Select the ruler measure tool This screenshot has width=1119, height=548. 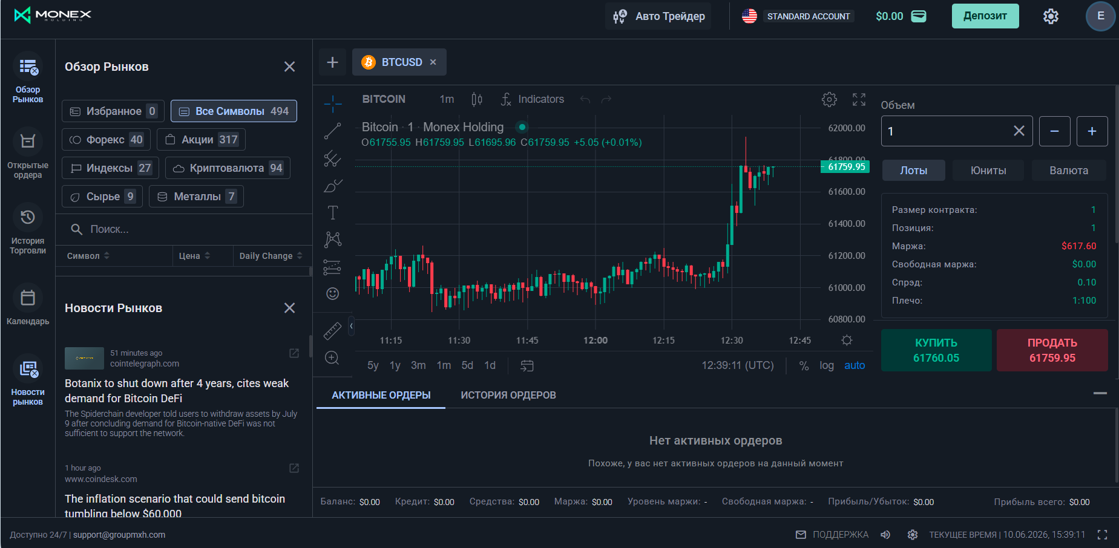tap(332, 330)
